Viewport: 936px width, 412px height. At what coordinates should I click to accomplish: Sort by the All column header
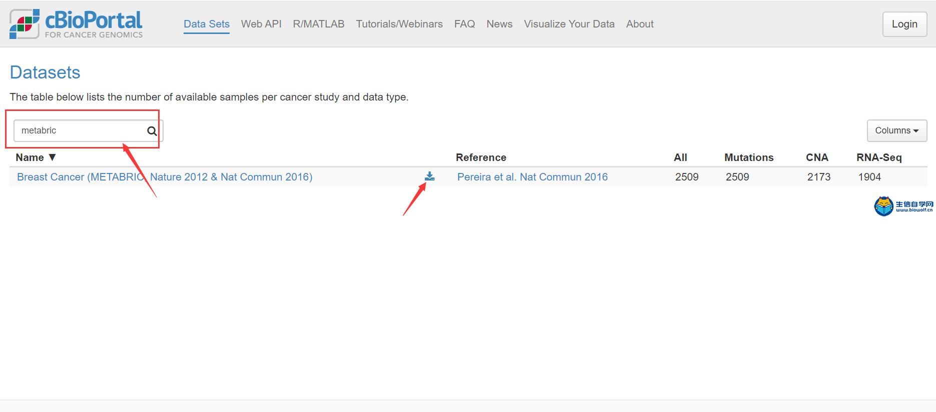(x=680, y=157)
